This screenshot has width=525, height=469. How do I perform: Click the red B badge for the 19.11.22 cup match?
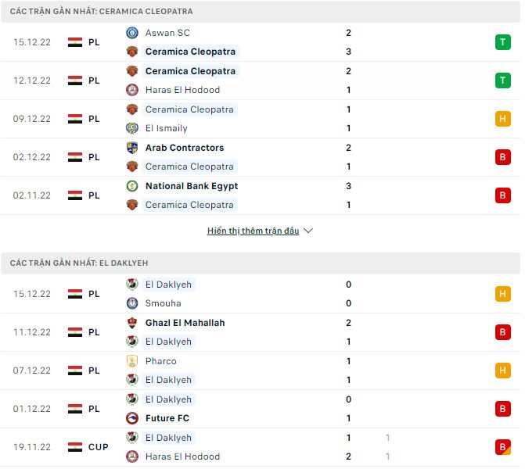pyautogui.click(x=503, y=447)
